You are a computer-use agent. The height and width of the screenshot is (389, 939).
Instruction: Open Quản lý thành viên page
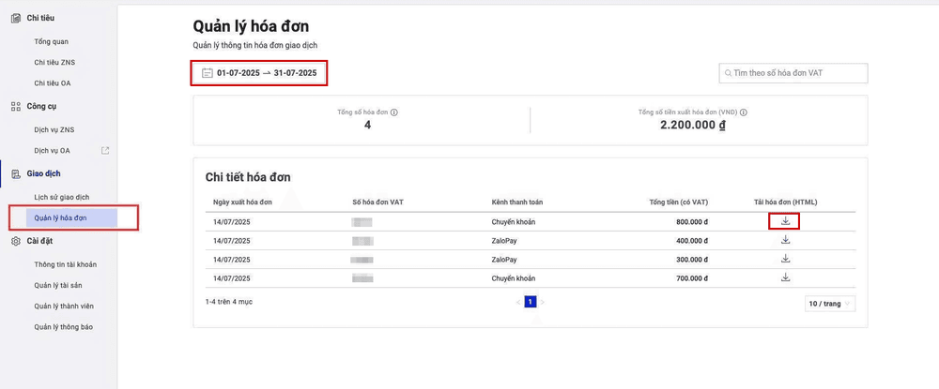(64, 306)
